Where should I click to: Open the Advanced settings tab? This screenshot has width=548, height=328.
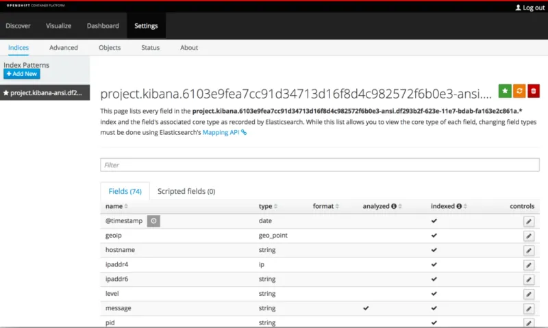tap(64, 48)
